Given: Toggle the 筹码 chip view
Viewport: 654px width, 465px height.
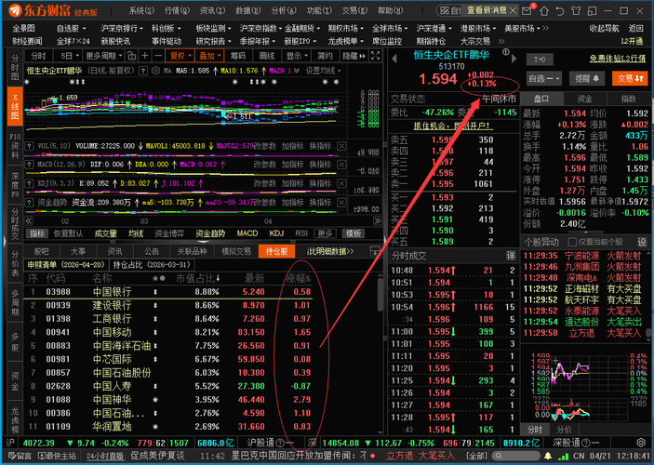Looking at the screenshot, I should click(238, 56).
